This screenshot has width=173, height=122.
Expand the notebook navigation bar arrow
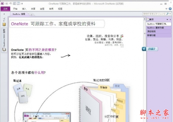(x=4, y=14)
